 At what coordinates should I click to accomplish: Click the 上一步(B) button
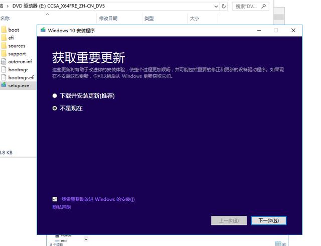click(x=229, y=220)
